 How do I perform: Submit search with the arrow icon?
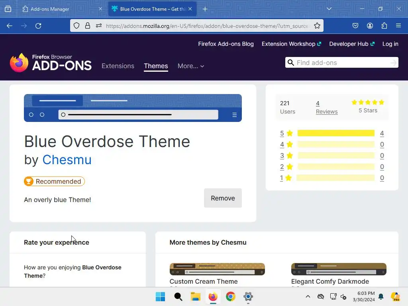pyautogui.click(x=393, y=63)
